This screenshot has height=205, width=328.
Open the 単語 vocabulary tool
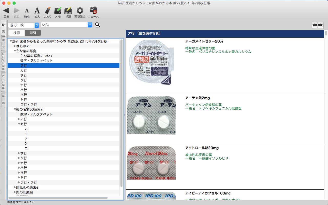[68, 11]
